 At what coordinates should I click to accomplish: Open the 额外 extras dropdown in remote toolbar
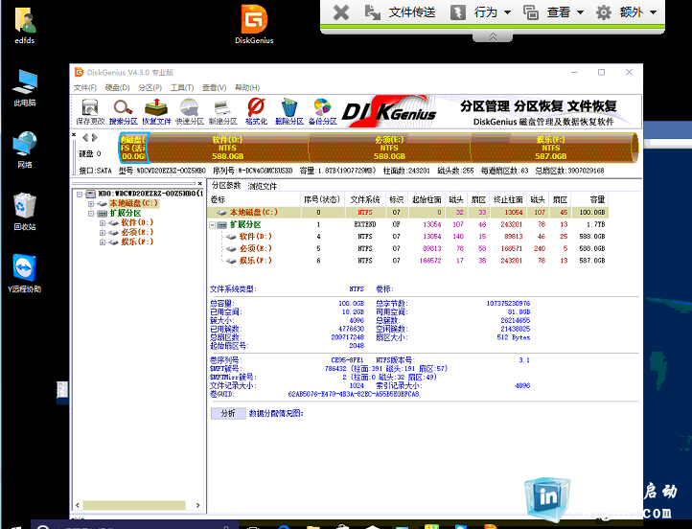pyautogui.click(x=626, y=12)
